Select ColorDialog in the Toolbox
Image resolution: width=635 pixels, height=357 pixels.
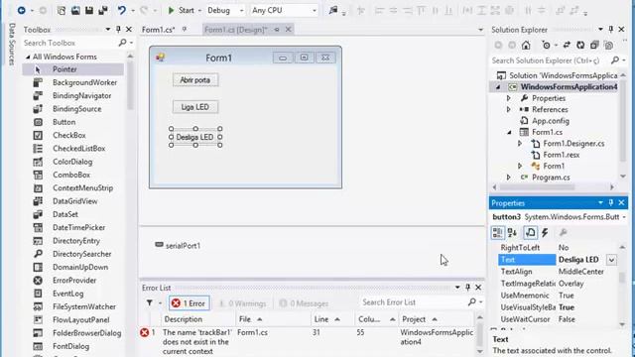[x=72, y=162]
